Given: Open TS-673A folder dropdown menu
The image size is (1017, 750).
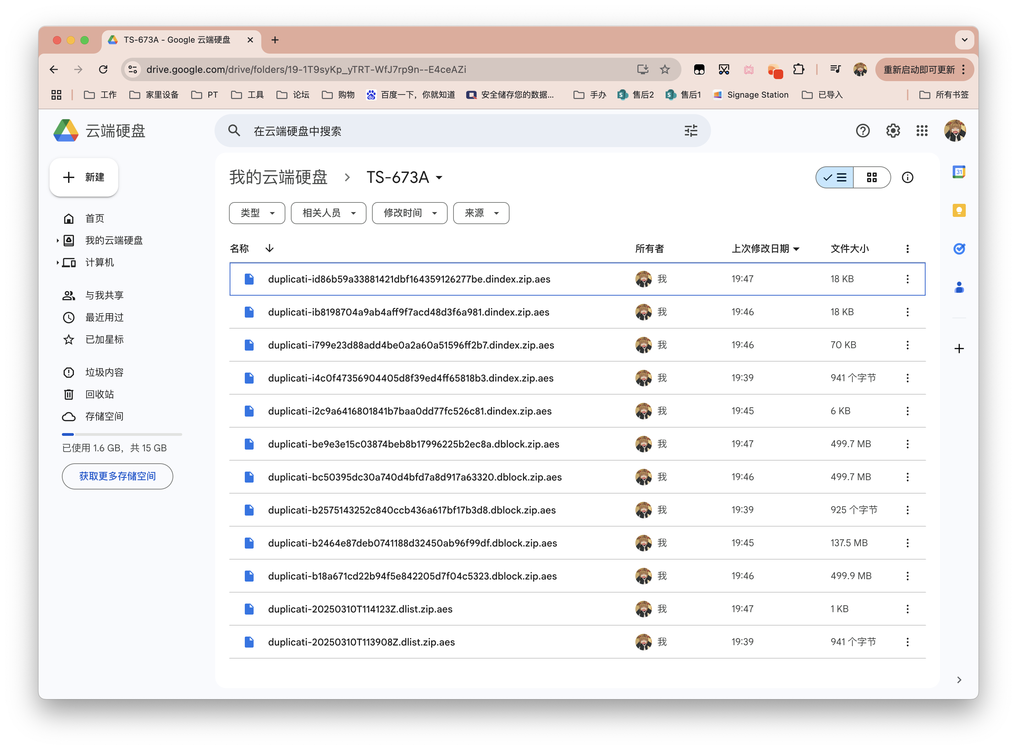Looking at the screenshot, I should 439,177.
